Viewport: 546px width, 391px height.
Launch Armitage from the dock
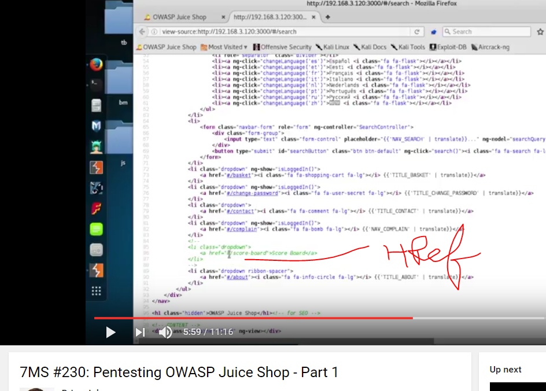tap(96, 146)
